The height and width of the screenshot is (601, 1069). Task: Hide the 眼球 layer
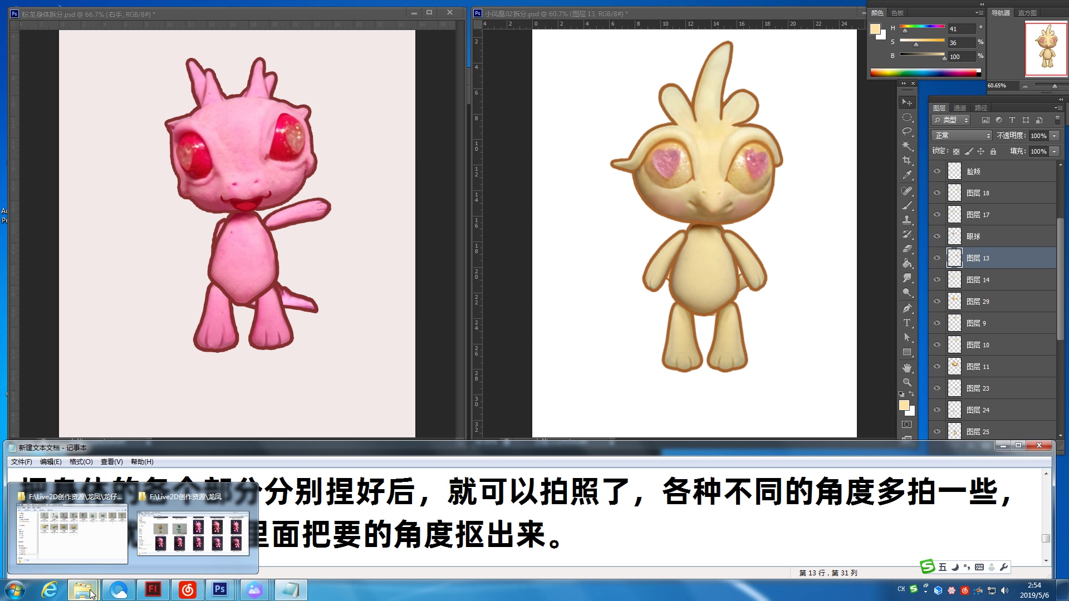[937, 237]
